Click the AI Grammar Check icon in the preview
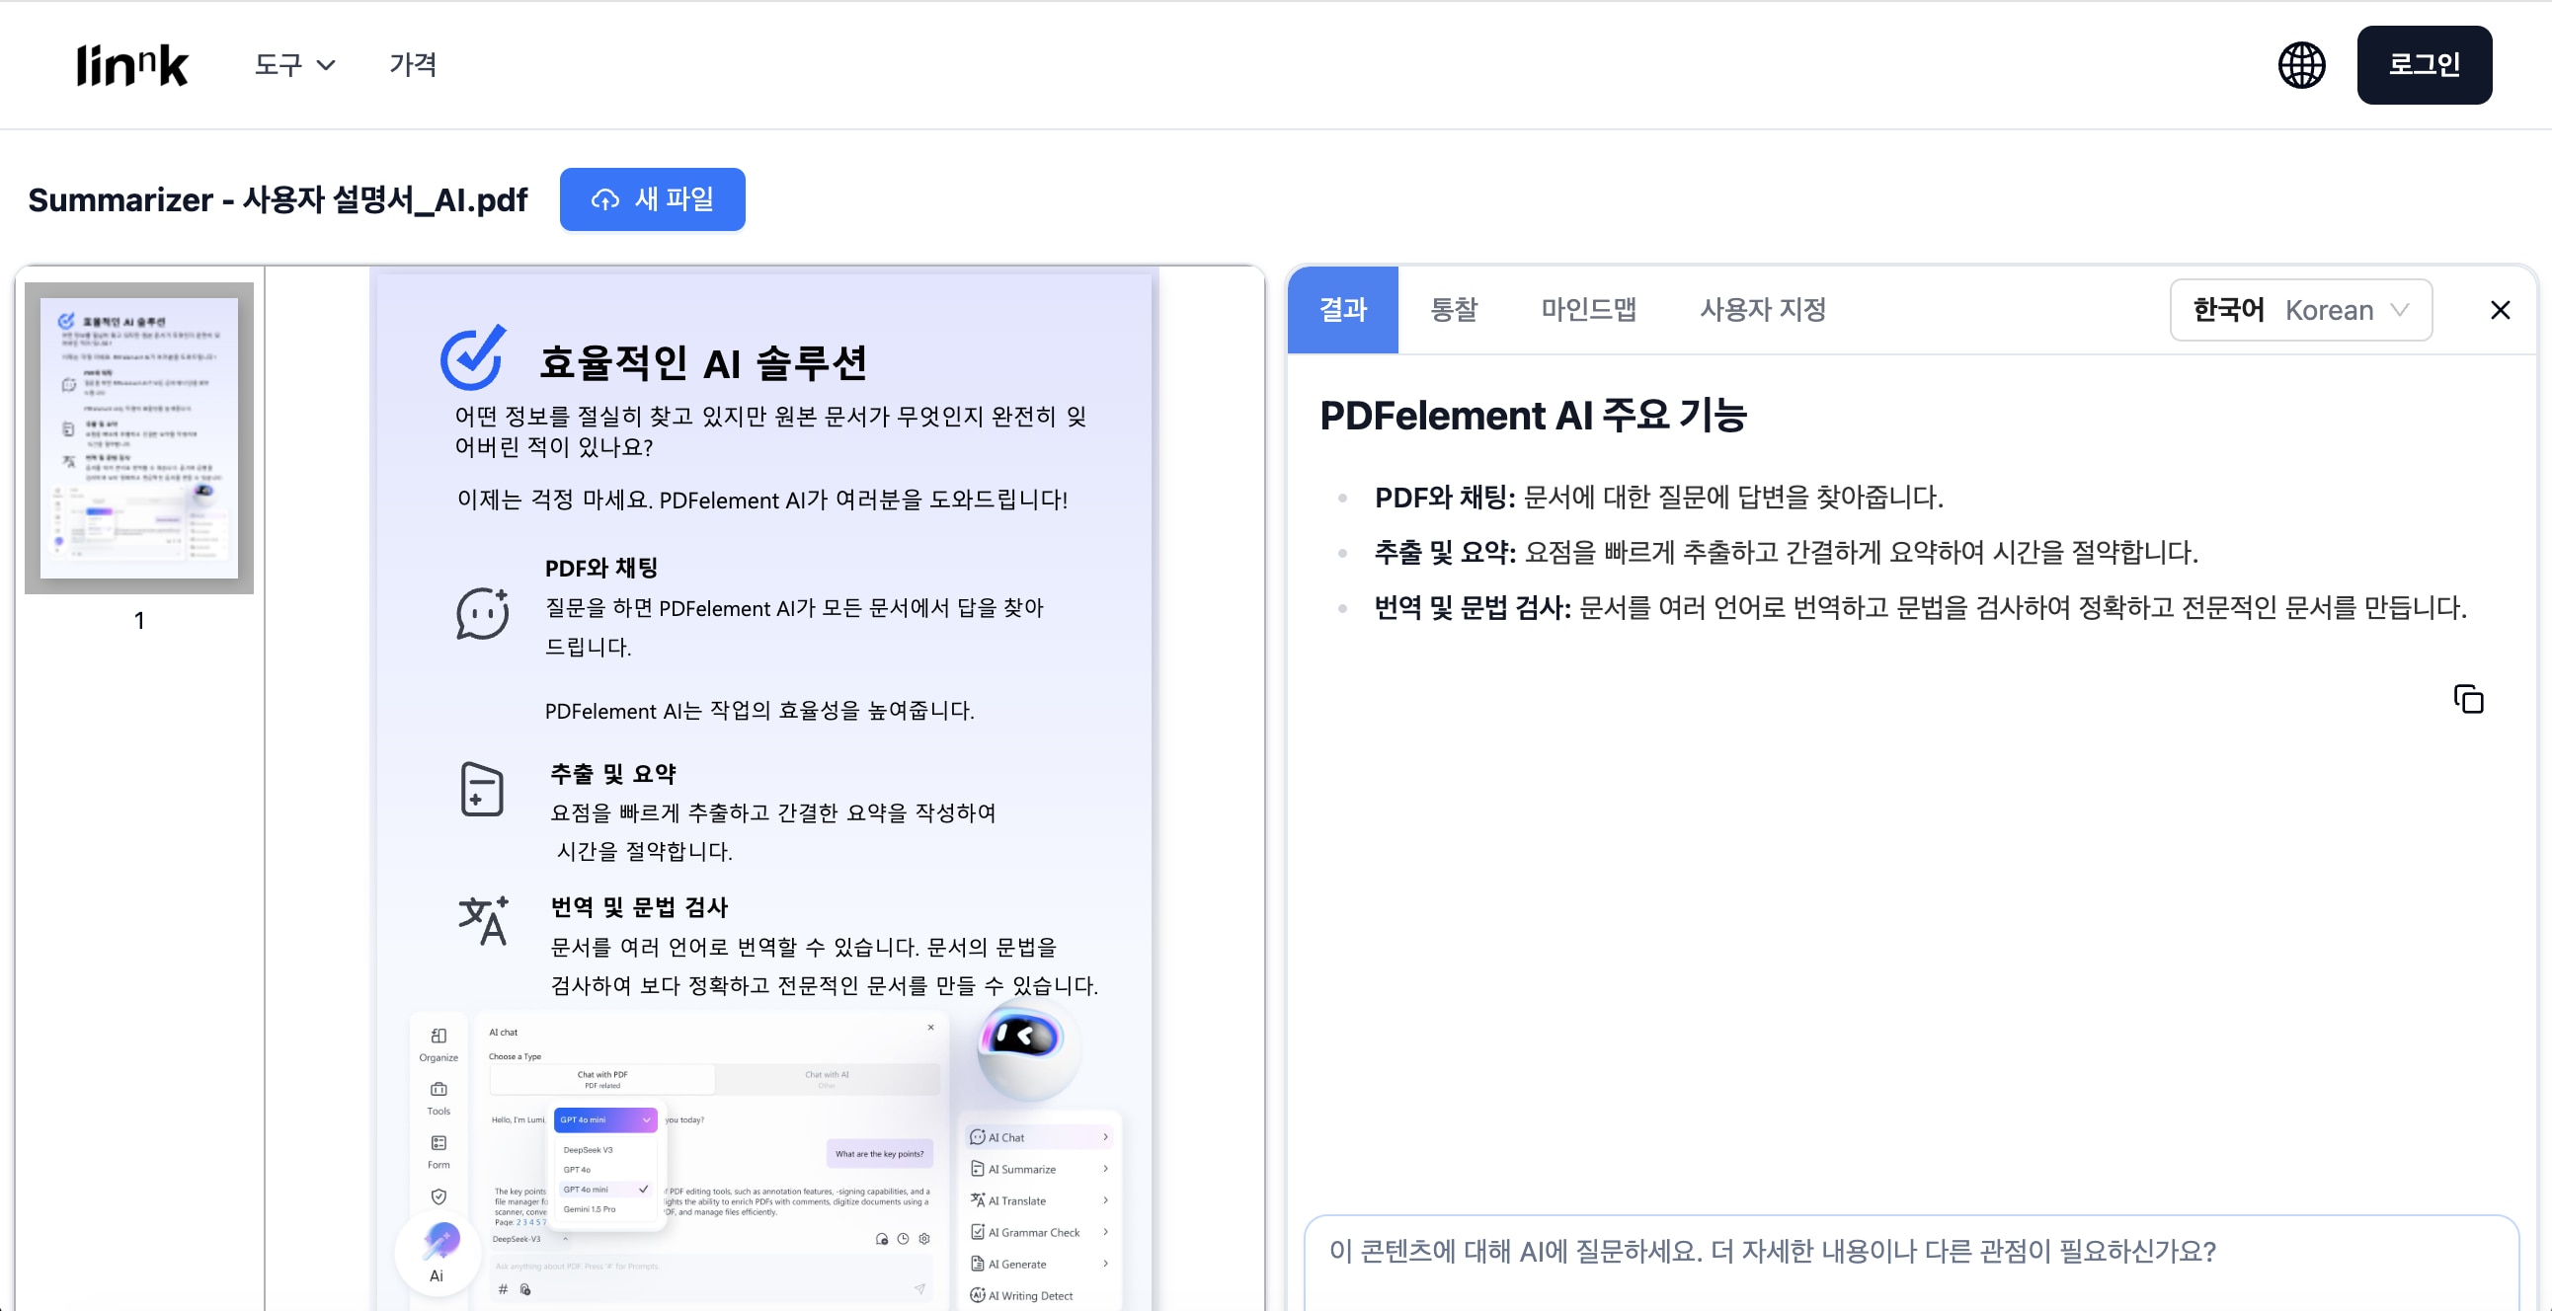 tap(979, 1232)
